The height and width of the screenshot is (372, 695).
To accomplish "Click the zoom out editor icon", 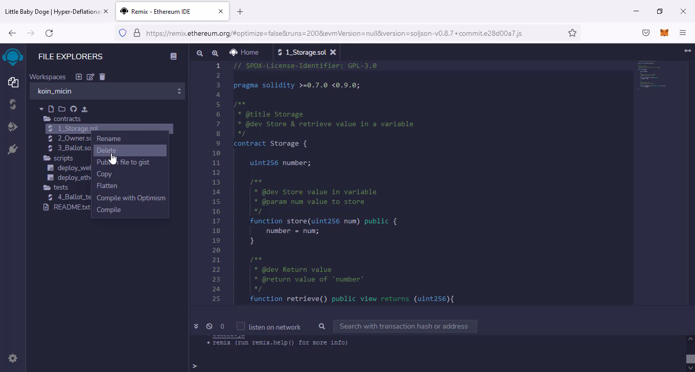I will tap(200, 53).
